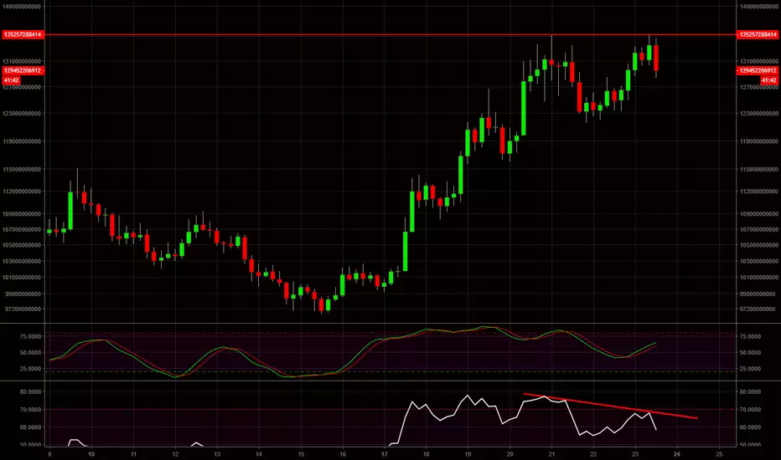Click 119000000000 on the left price axis

(22, 141)
